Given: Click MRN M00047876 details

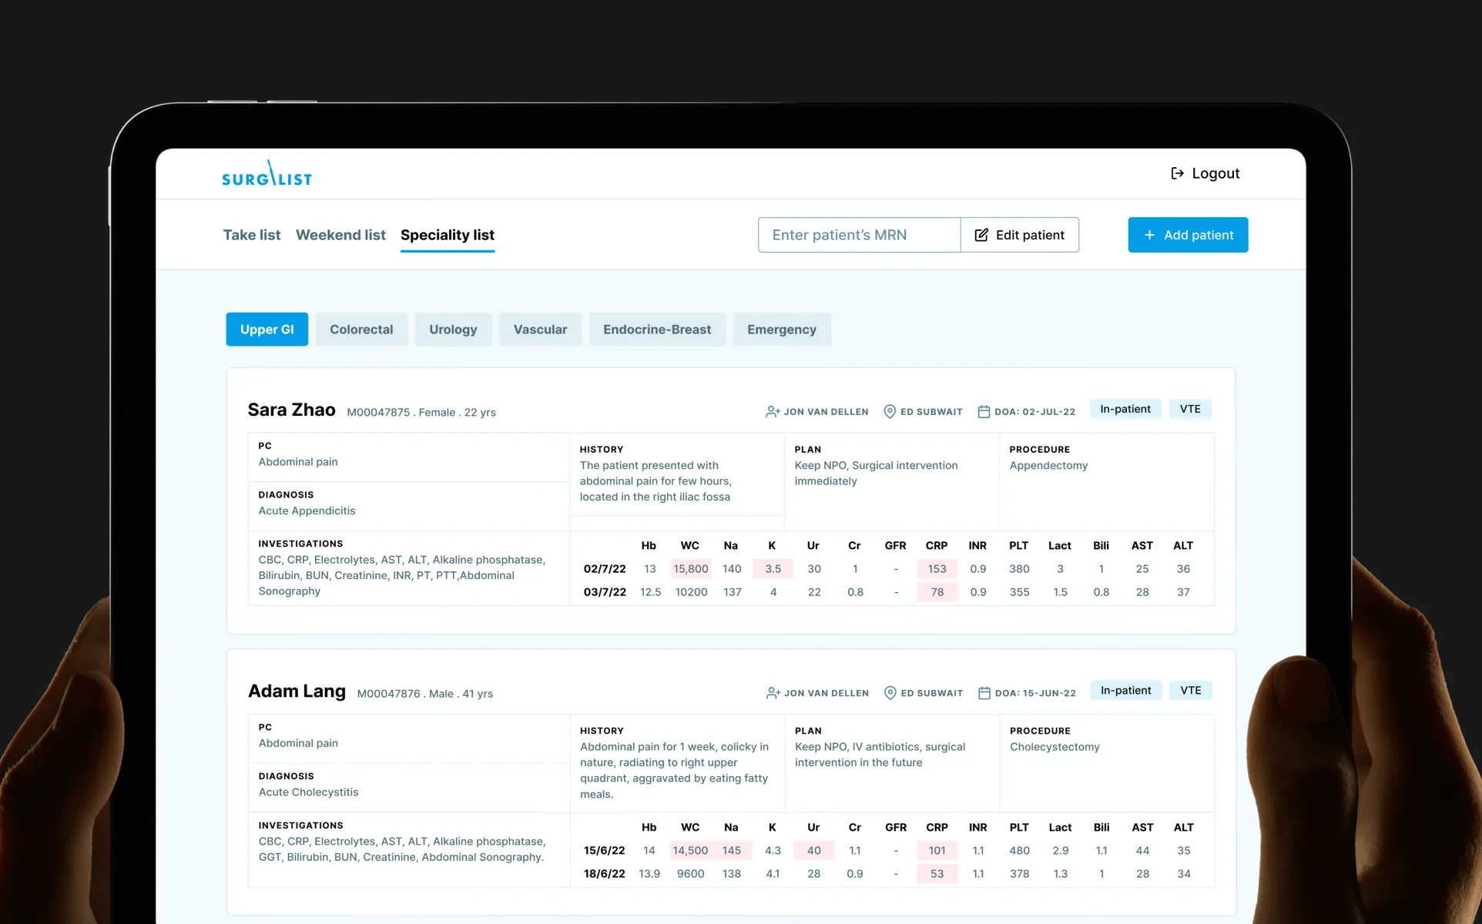Looking at the screenshot, I should pos(425,694).
